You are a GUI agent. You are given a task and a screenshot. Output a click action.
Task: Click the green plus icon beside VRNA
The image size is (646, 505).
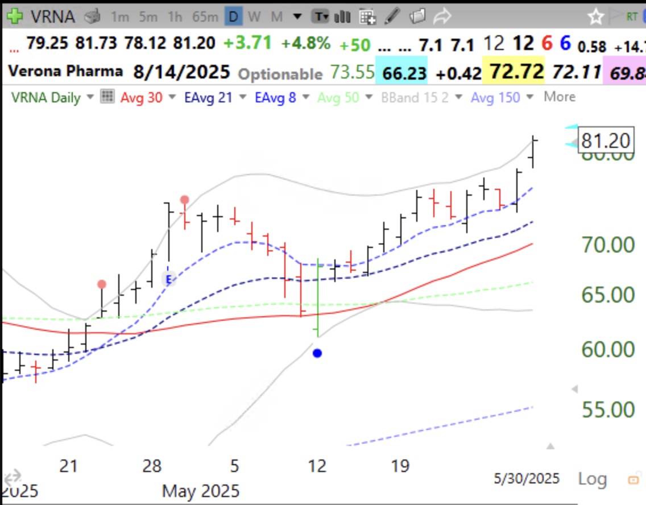click(15, 16)
